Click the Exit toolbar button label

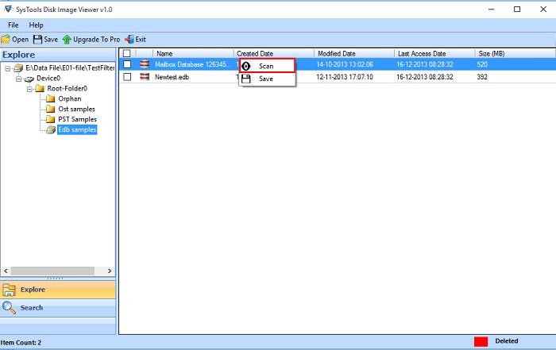click(x=141, y=40)
